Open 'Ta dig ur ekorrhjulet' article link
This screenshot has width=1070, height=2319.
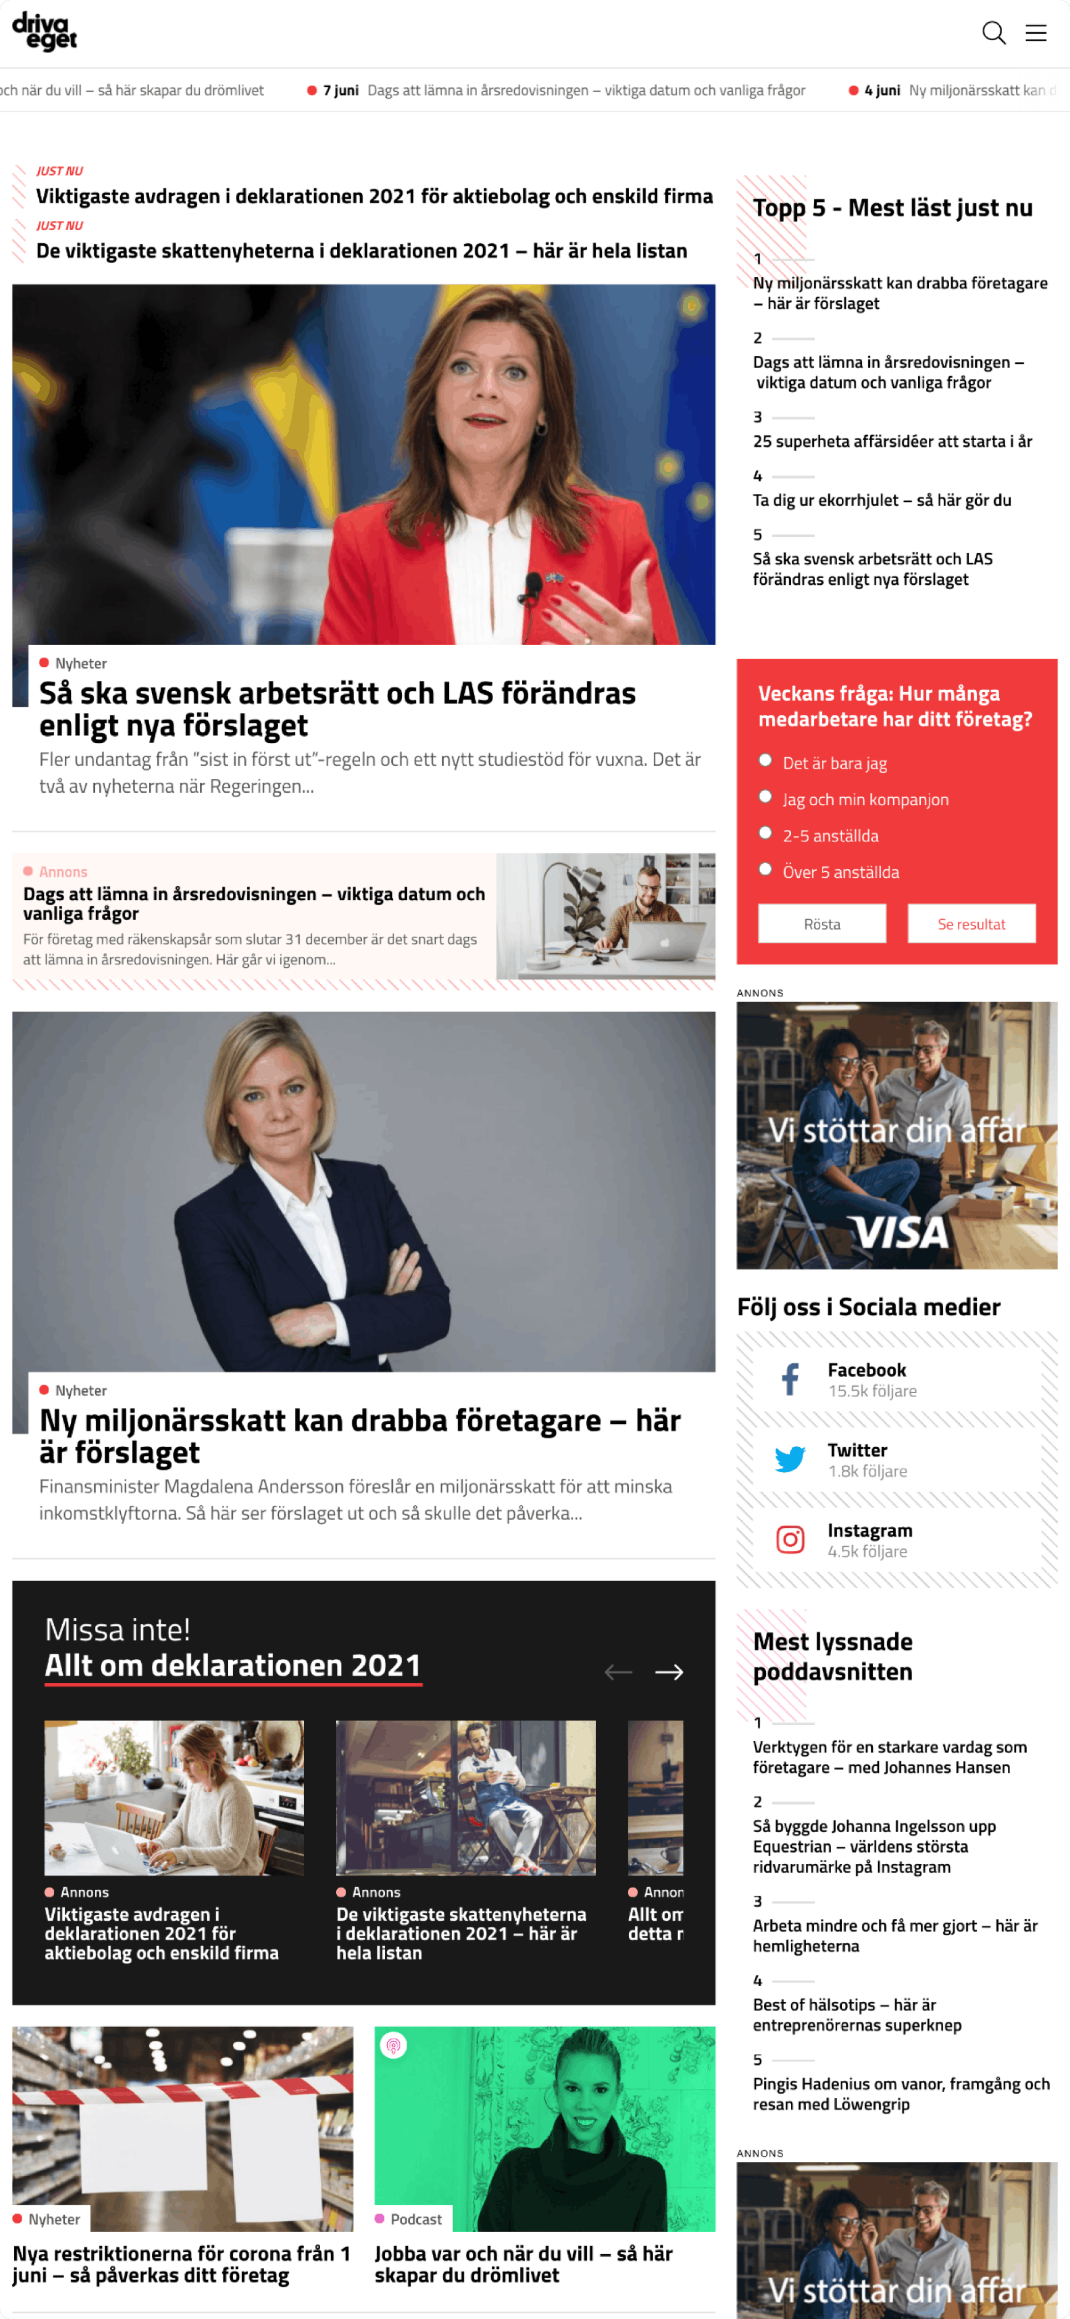[x=882, y=500]
